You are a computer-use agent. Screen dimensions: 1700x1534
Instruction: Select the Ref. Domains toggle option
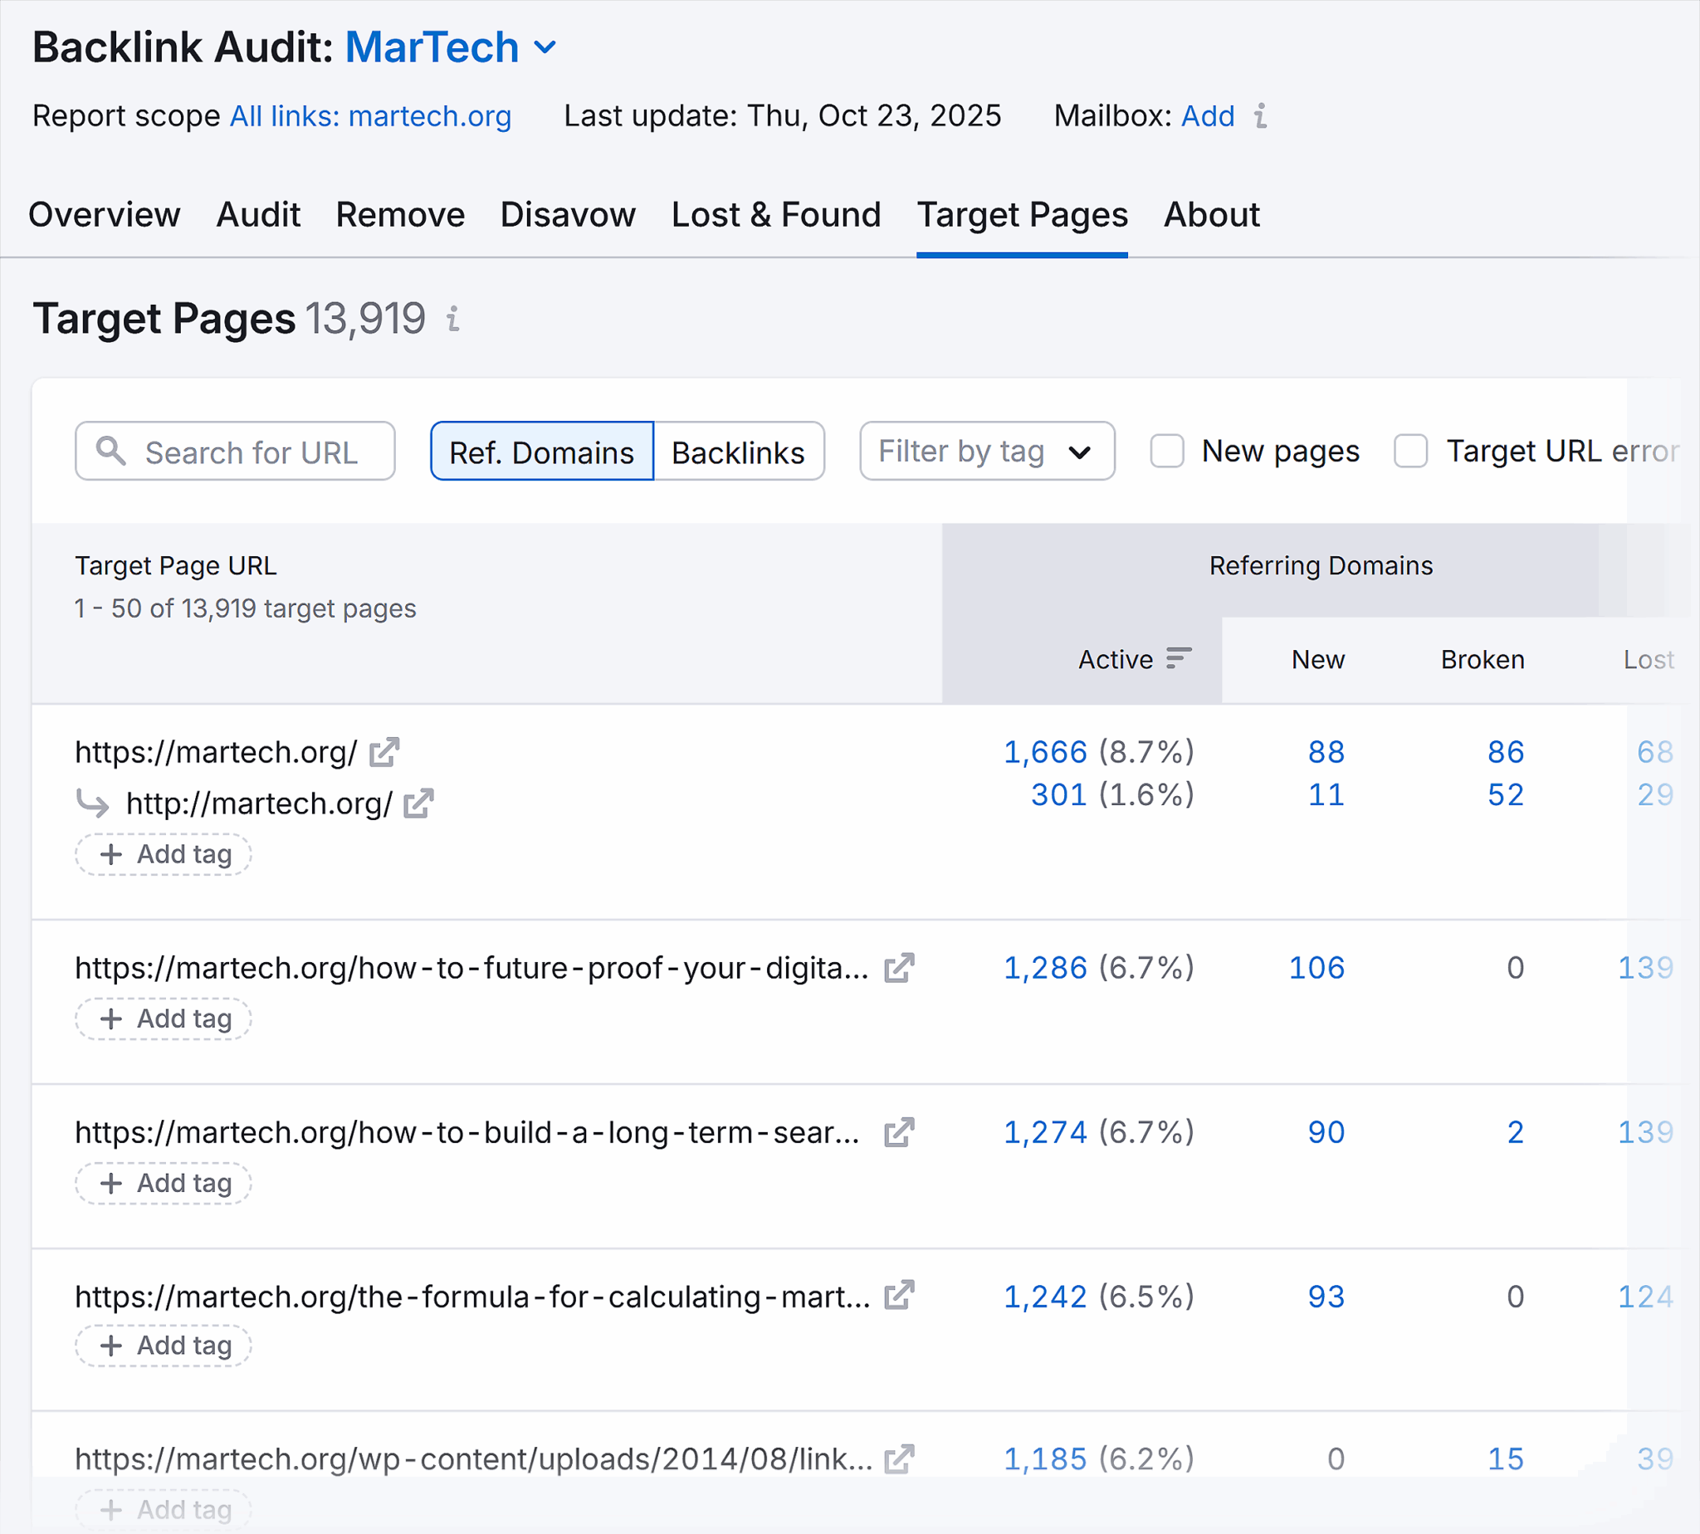tap(542, 452)
